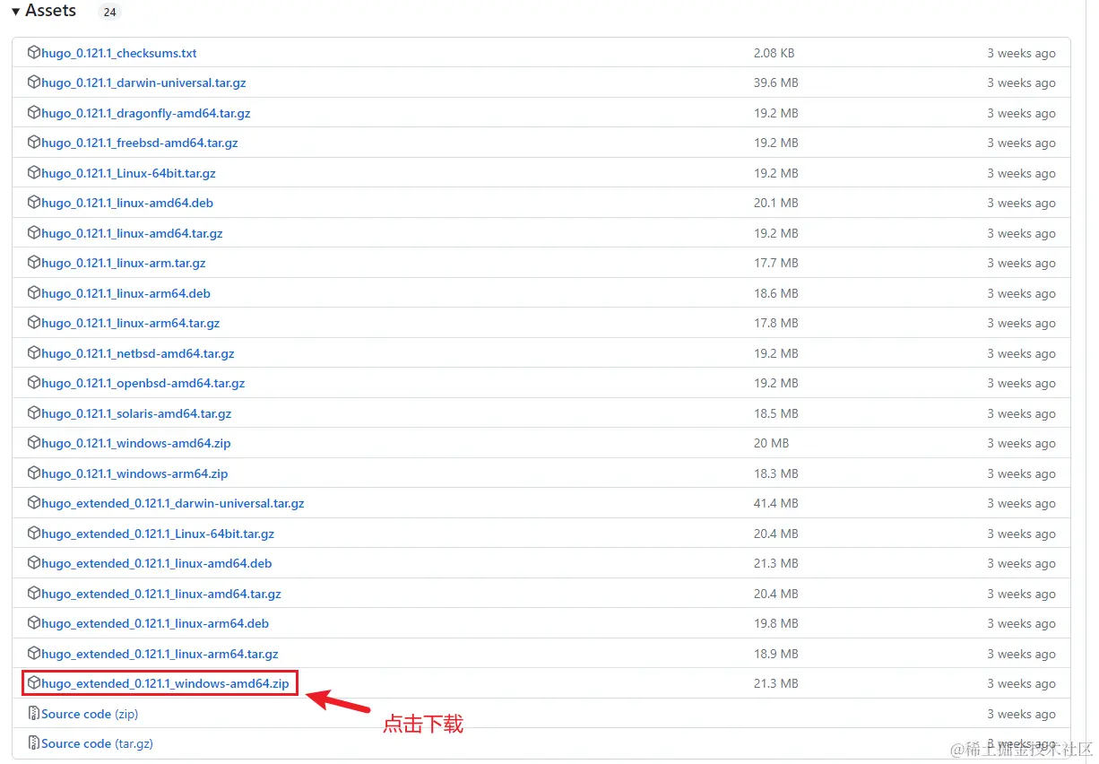Click package icon of hugo_extended_0.121.1_linux-amd64.tar.gz
Viewport: 1099px width, 764px height.
[x=34, y=594]
